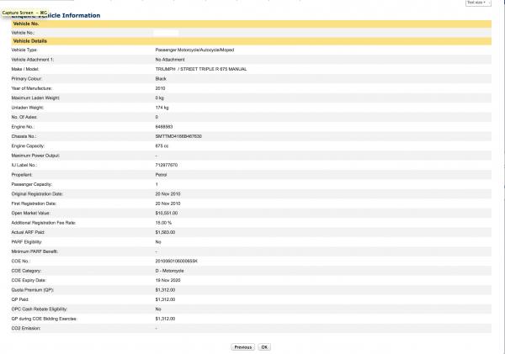Click the OPC Cash Rebate Eligibility value No

point(158,309)
